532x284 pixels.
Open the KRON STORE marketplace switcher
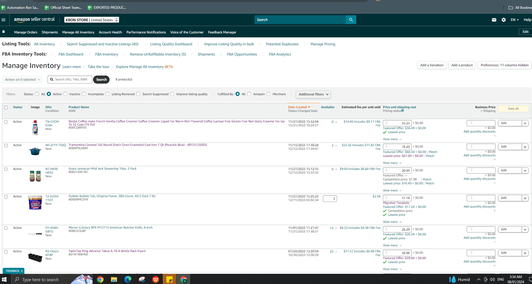point(92,20)
